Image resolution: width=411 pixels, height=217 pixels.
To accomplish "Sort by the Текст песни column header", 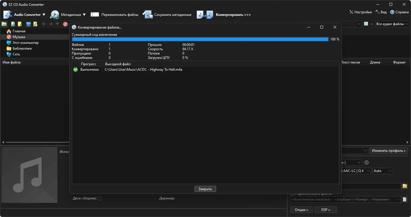I will coord(351,62).
